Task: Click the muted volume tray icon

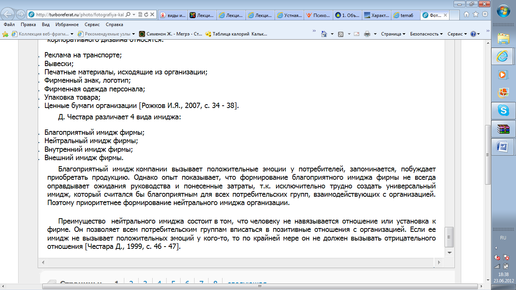Action: point(497,258)
